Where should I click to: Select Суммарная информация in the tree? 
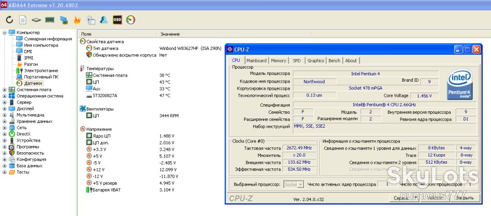(48, 39)
